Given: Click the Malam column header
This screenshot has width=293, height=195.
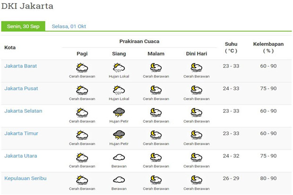Looking at the screenshot, I should (156, 54).
